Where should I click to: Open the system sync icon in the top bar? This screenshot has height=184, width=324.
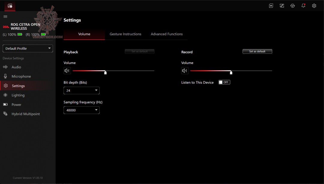(292, 6)
